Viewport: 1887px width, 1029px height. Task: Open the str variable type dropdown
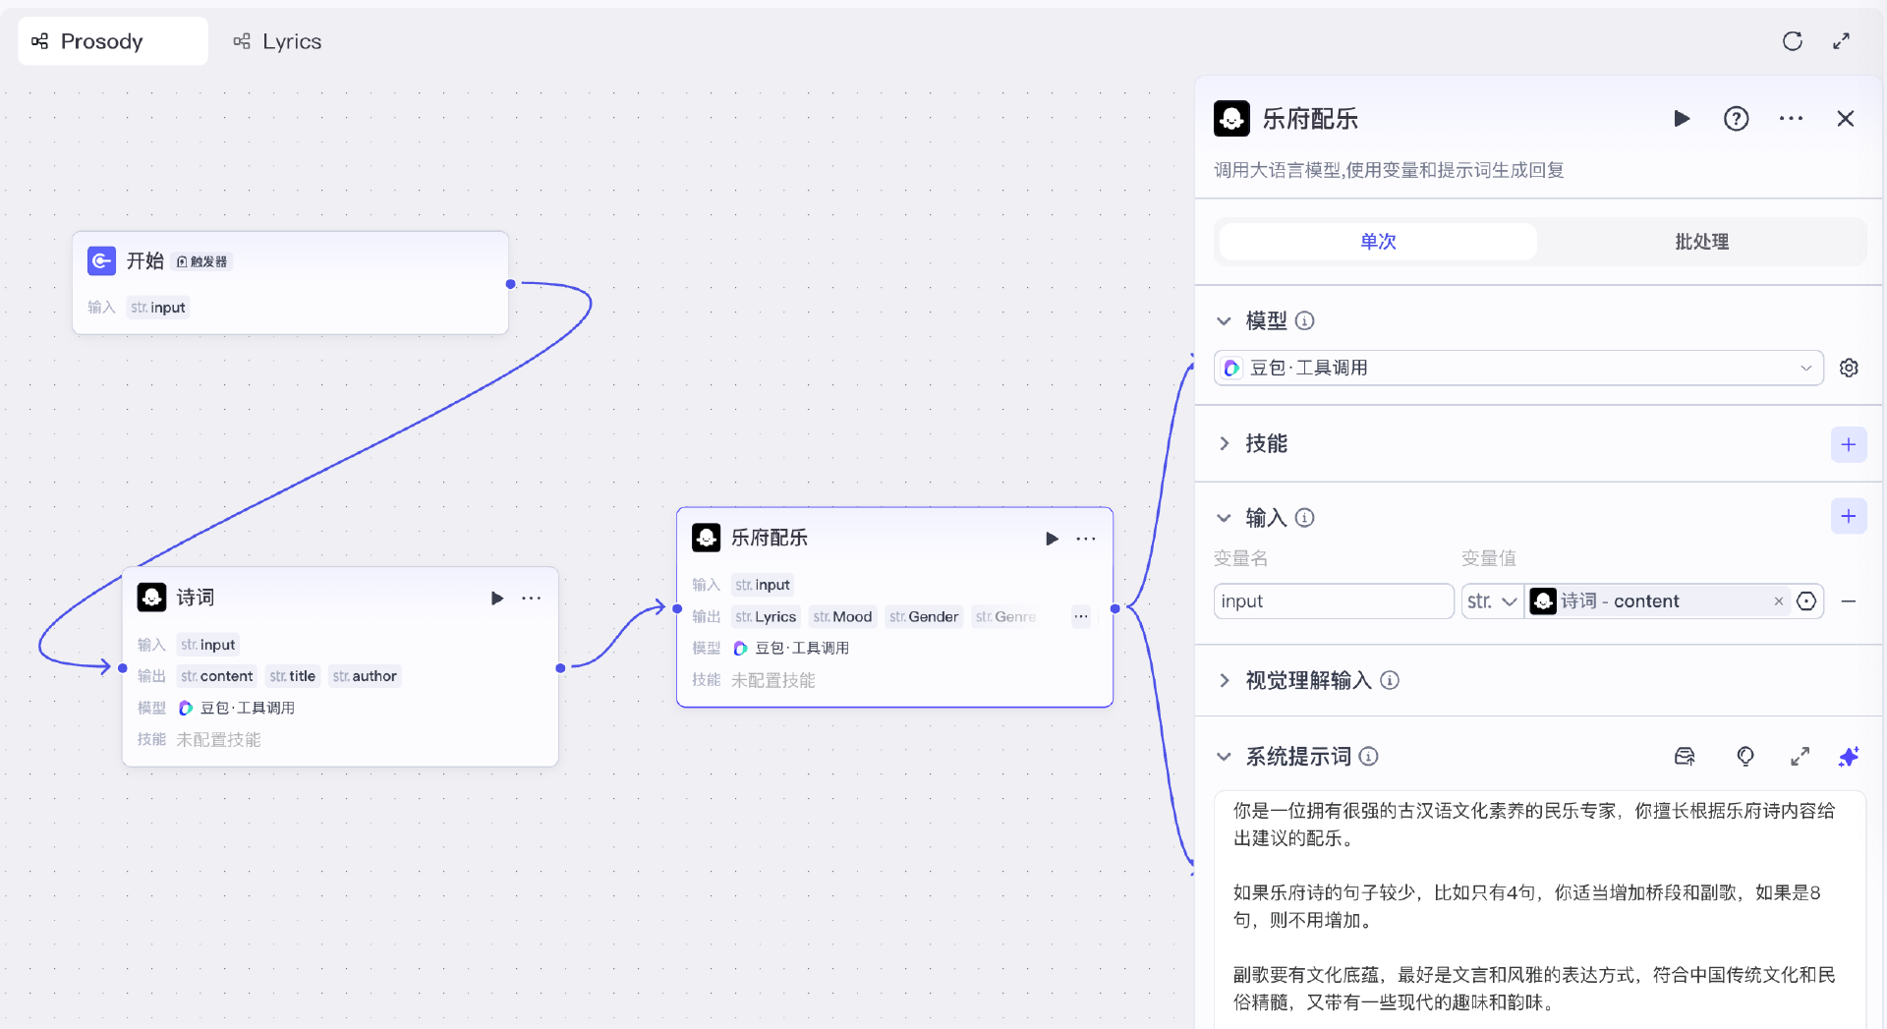1492,600
